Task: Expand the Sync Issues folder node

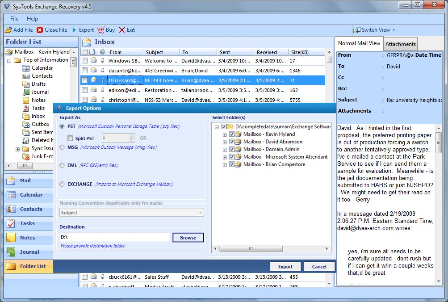Action: pos(17,149)
